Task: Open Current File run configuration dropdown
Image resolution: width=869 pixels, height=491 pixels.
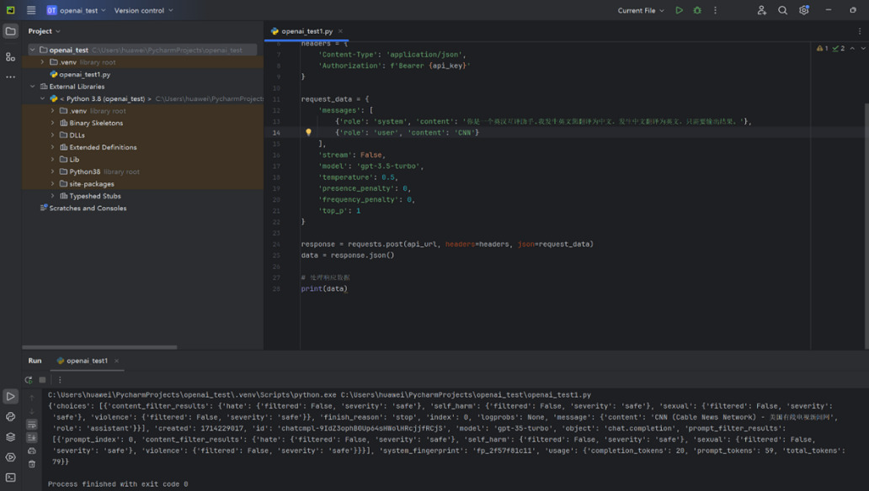Action: click(x=641, y=10)
